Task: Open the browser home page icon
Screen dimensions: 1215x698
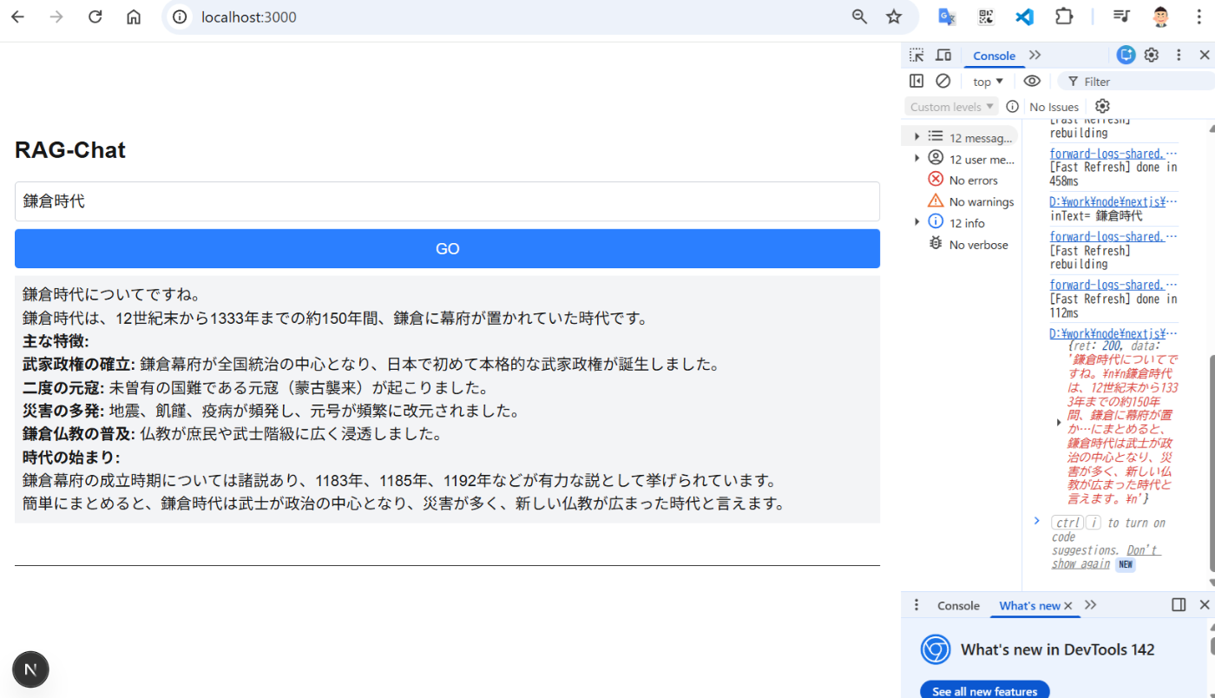Action: point(134,16)
